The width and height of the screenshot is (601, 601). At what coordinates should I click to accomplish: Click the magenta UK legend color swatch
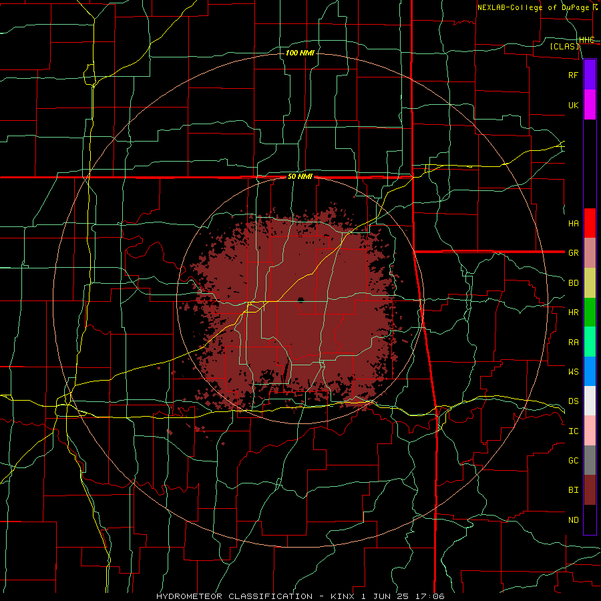point(590,105)
